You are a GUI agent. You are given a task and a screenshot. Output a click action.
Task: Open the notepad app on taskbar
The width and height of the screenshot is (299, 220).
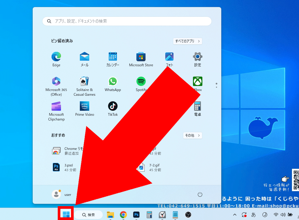175,215
